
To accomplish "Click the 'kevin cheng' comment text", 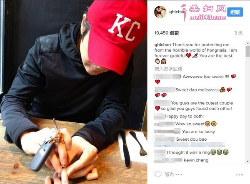I will pyautogui.click(x=196, y=160).
